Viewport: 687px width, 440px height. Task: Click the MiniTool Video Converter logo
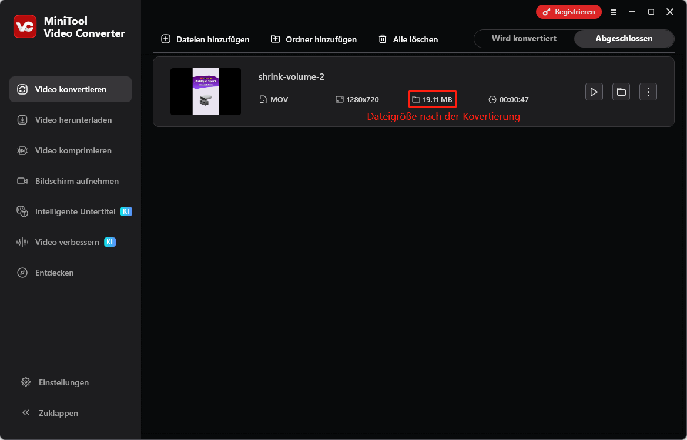[x=25, y=26]
